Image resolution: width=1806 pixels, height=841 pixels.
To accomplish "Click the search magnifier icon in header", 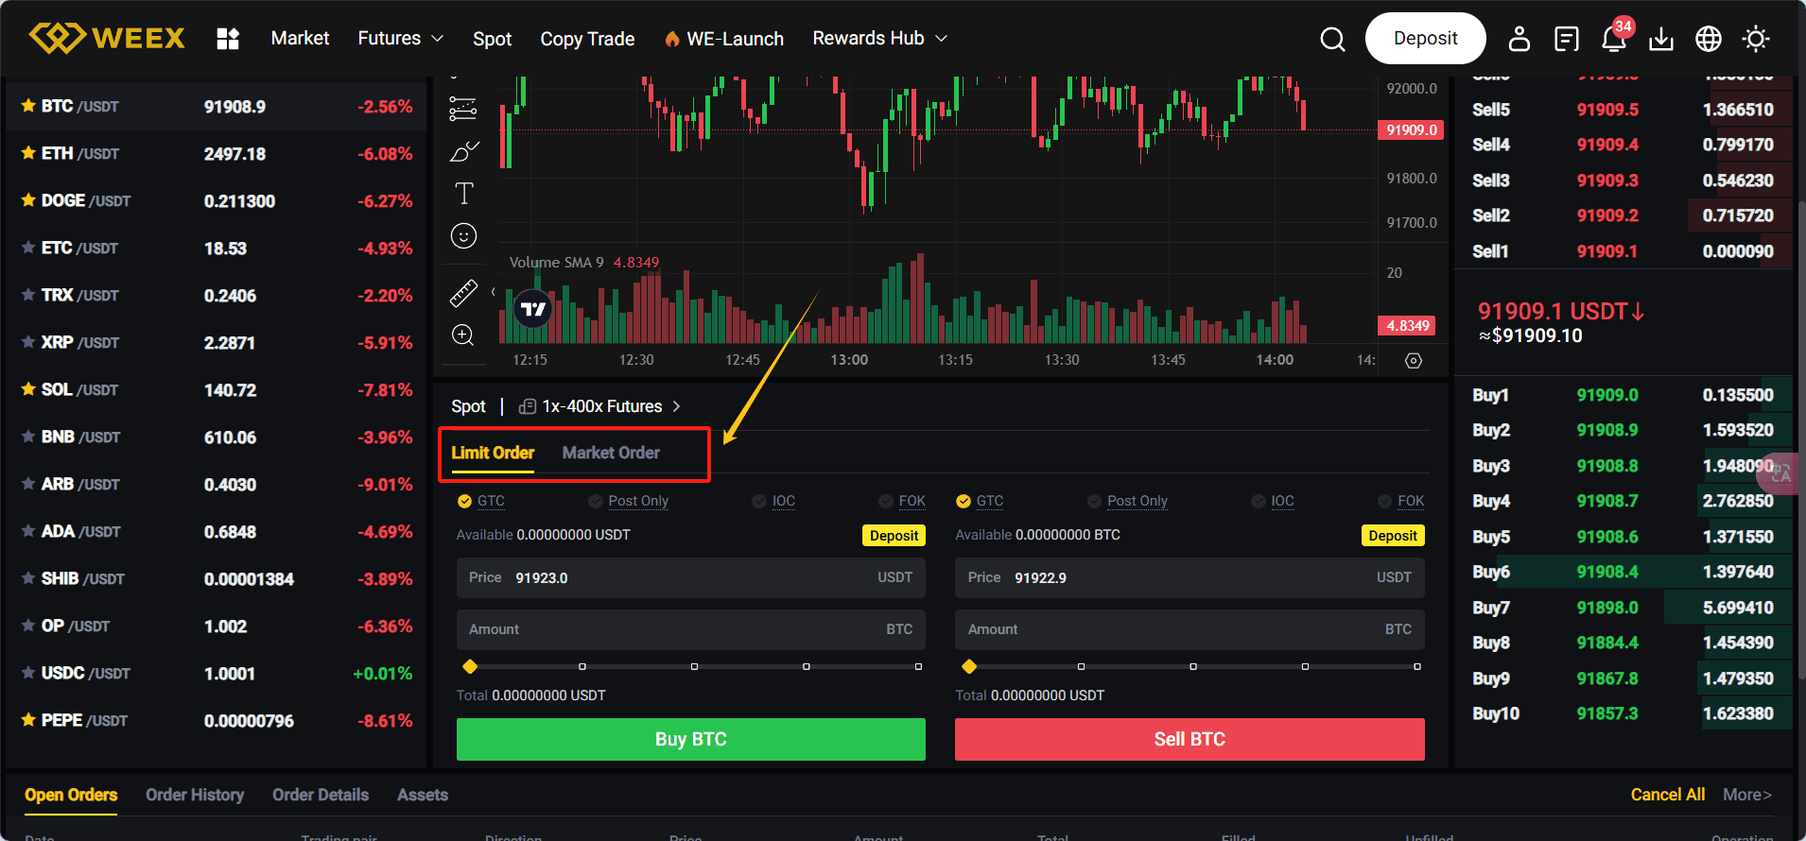I will [x=1332, y=39].
